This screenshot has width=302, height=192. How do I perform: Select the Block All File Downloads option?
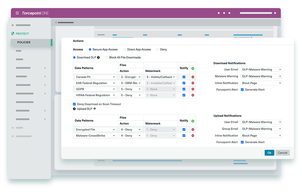pyautogui.click(x=107, y=57)
